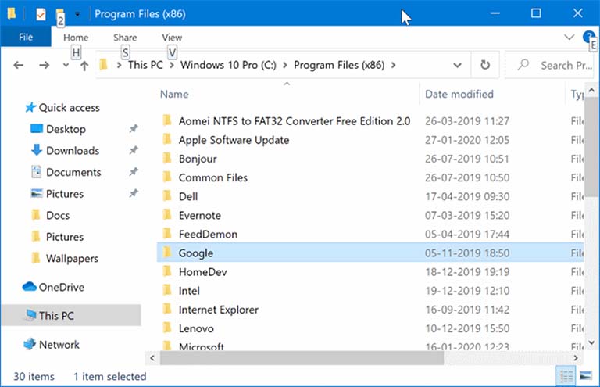Go up one folder level
The image size is (600, 387).
[x=84, y=66]
